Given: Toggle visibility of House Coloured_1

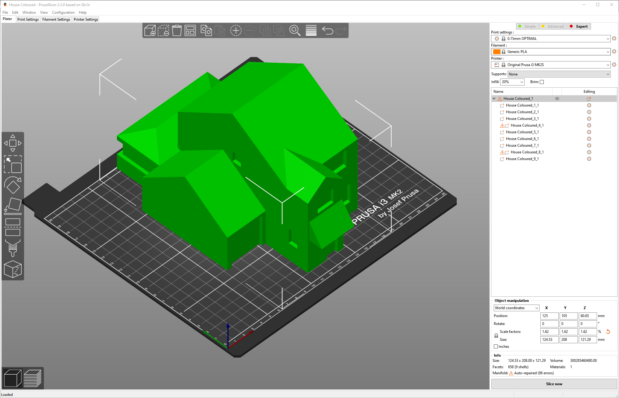Looking at the screenshot, I should click(557, 99).
